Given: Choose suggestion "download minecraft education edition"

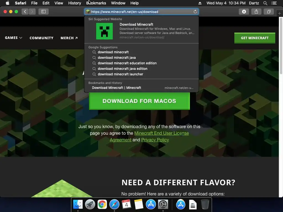Looking at the screenshot, I should tap(141, 63).
